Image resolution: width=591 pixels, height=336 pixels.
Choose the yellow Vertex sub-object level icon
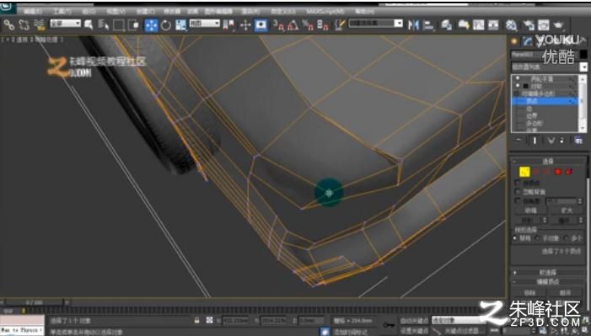(524, 172)
